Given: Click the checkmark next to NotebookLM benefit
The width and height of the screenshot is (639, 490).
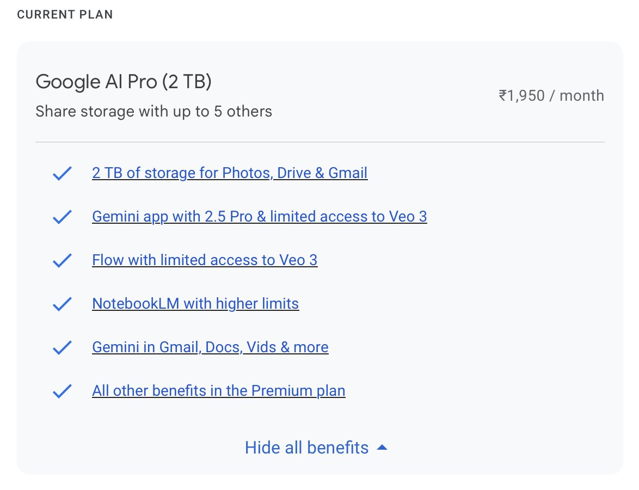Looking at the screenshot, I should coord(62,304).
